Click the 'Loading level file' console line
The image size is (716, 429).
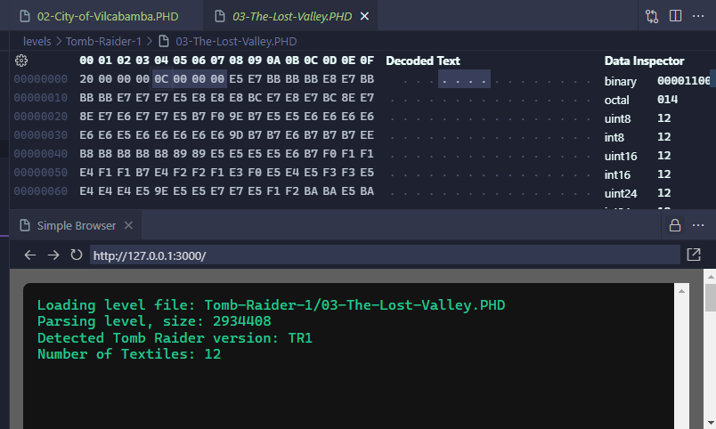[x=272, y=305]
